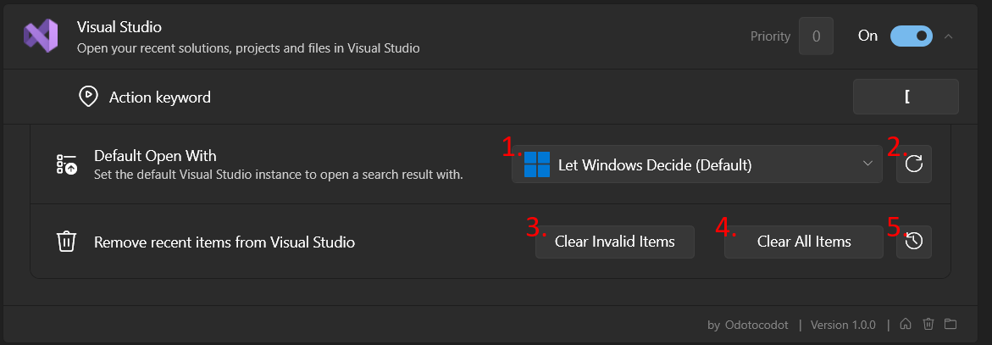Image resolution: width=992 pixels, height=345 pixels.
Task: Click the Priority value box showing 0
Action: pos(816,36)
